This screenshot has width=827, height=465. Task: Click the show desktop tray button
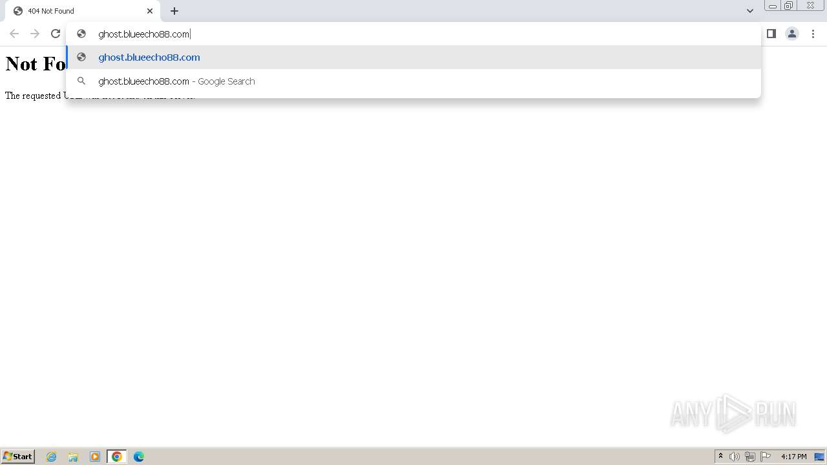[819, 457]
